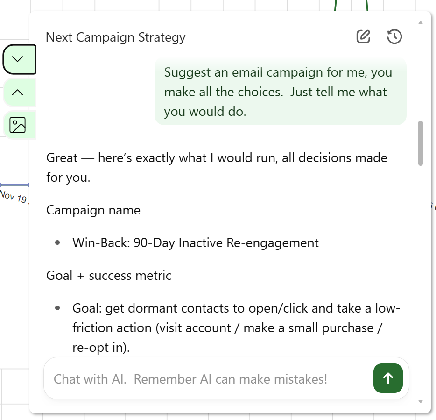
Task: Start a new chat using the compose icon
Action: point(363,36)
